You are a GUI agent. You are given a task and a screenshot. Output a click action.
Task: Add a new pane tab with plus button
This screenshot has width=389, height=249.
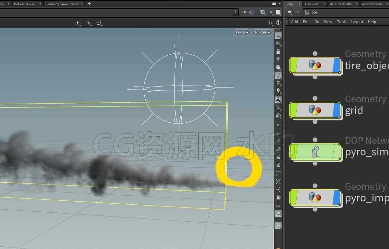click(x=89, y=4)
